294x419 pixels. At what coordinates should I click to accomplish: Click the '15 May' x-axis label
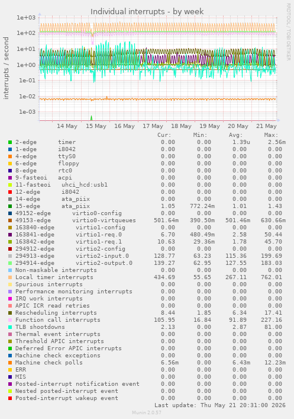[x=96, y=126]
